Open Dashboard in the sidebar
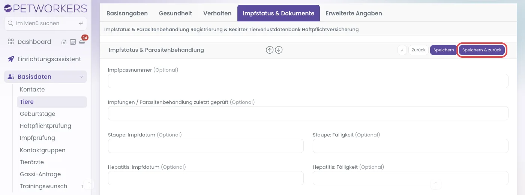 tap(34, 42)
